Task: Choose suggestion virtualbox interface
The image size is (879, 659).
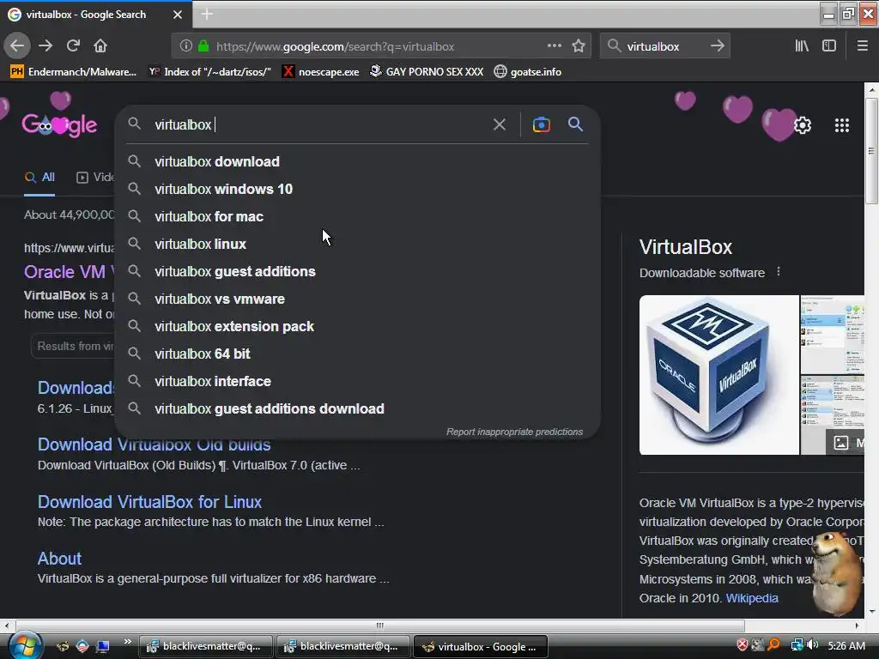Action: (x=358, y=381)
